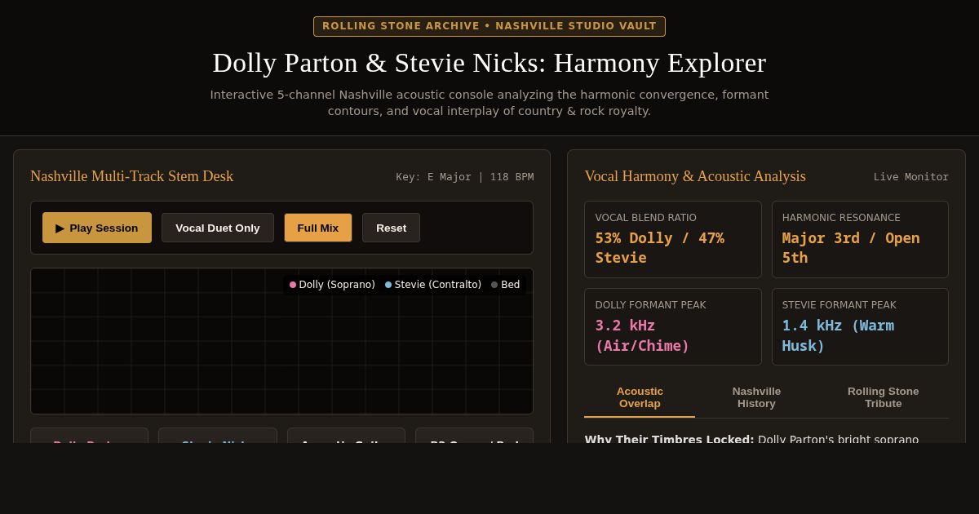
Task: Open the Acoustic Overlap tab
Action: (640, 397)
